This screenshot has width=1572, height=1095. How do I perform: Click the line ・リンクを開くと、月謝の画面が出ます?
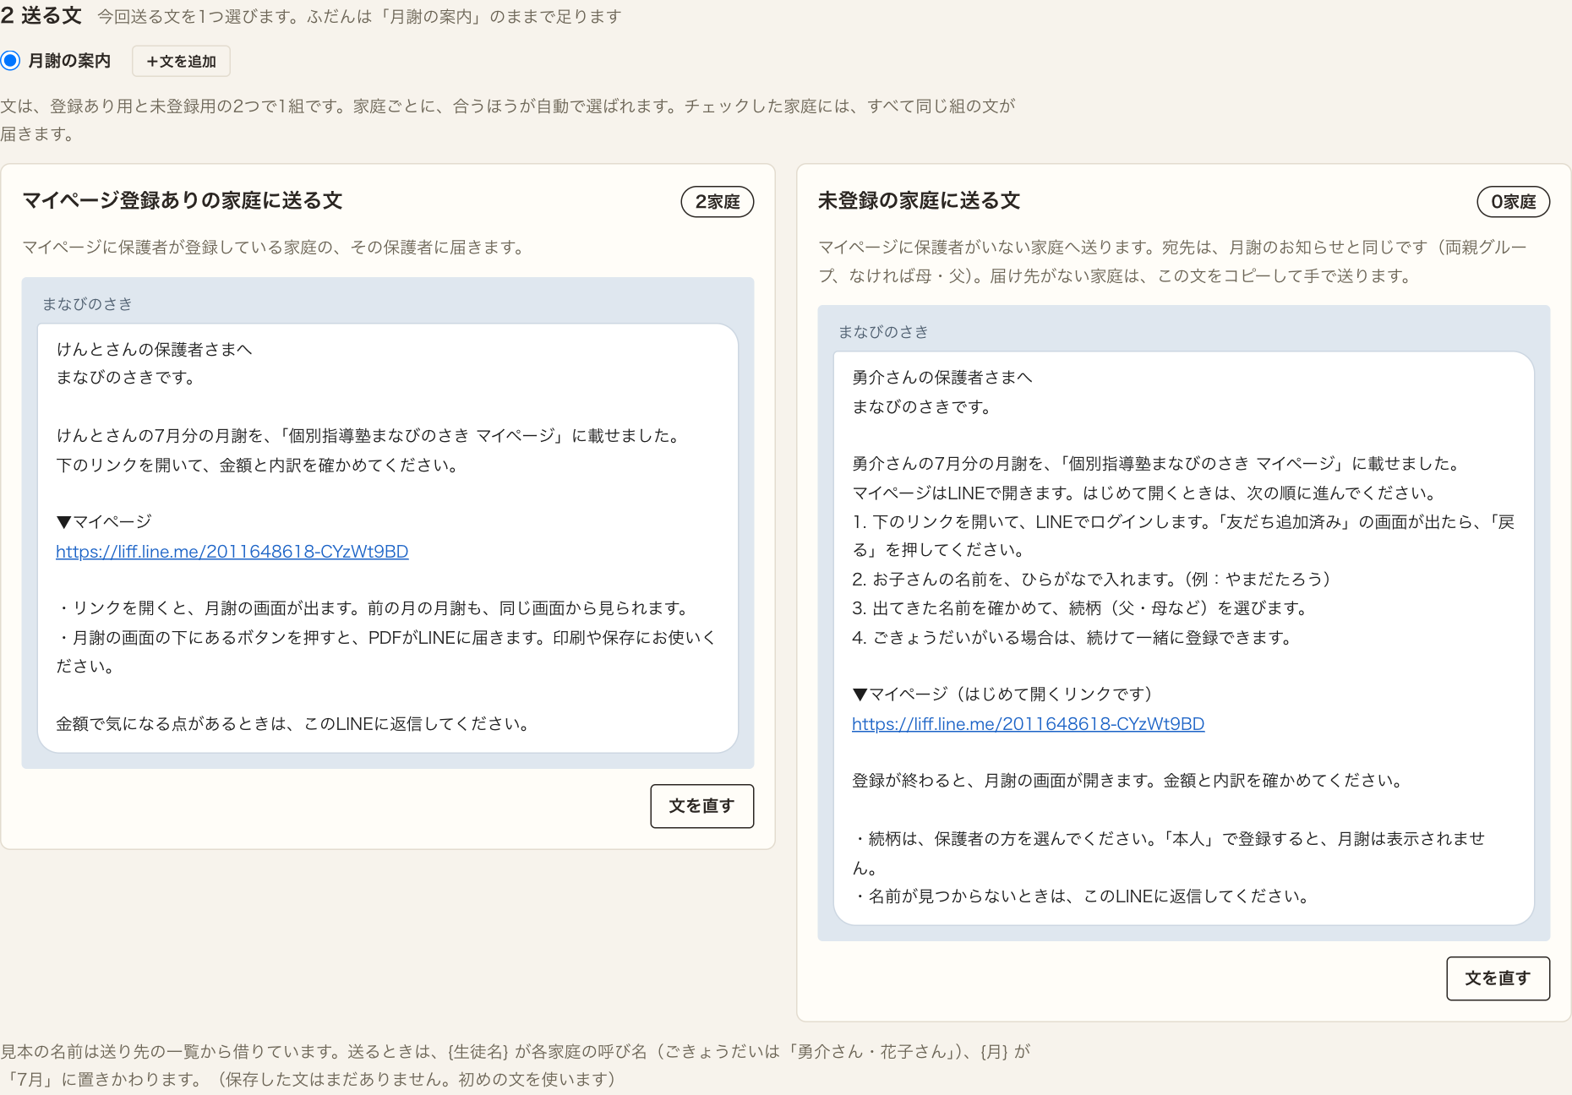374,608
